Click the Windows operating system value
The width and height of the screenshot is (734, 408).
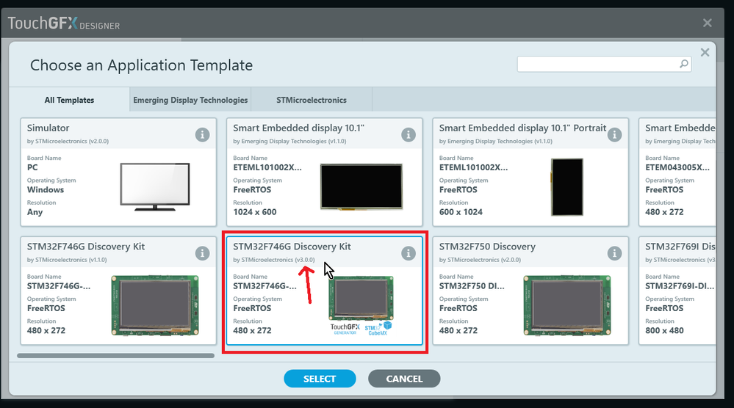[46, 190]
